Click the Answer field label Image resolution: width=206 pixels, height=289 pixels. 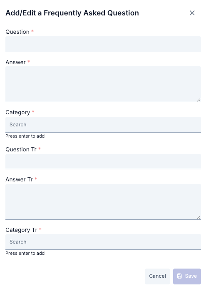[x=15, y=62]
